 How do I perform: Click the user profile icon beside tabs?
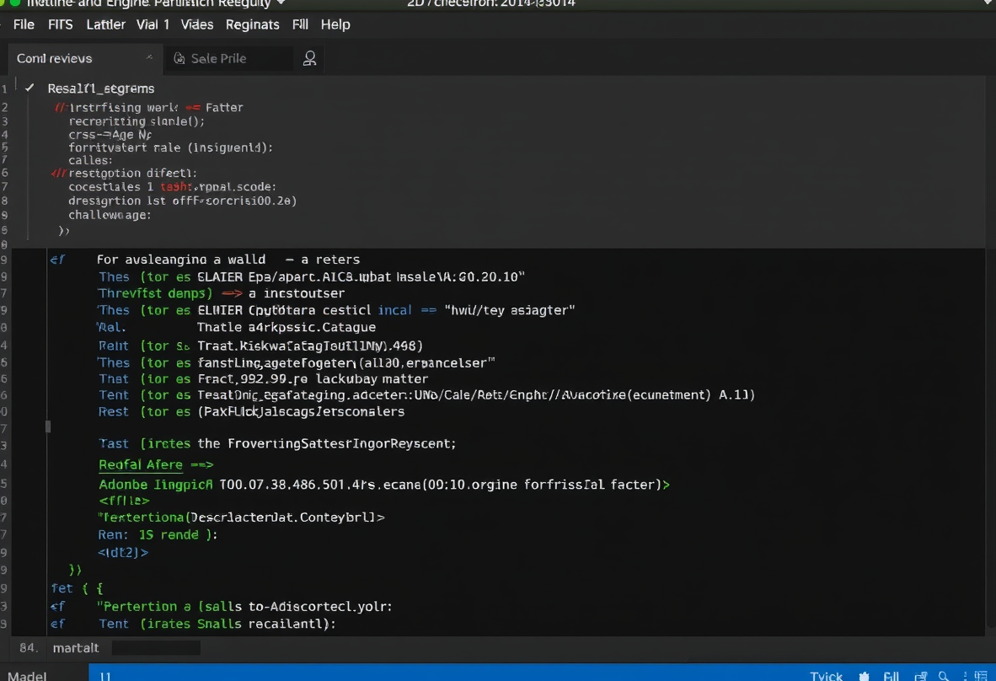pyautogui.click(x=309, y=58)
